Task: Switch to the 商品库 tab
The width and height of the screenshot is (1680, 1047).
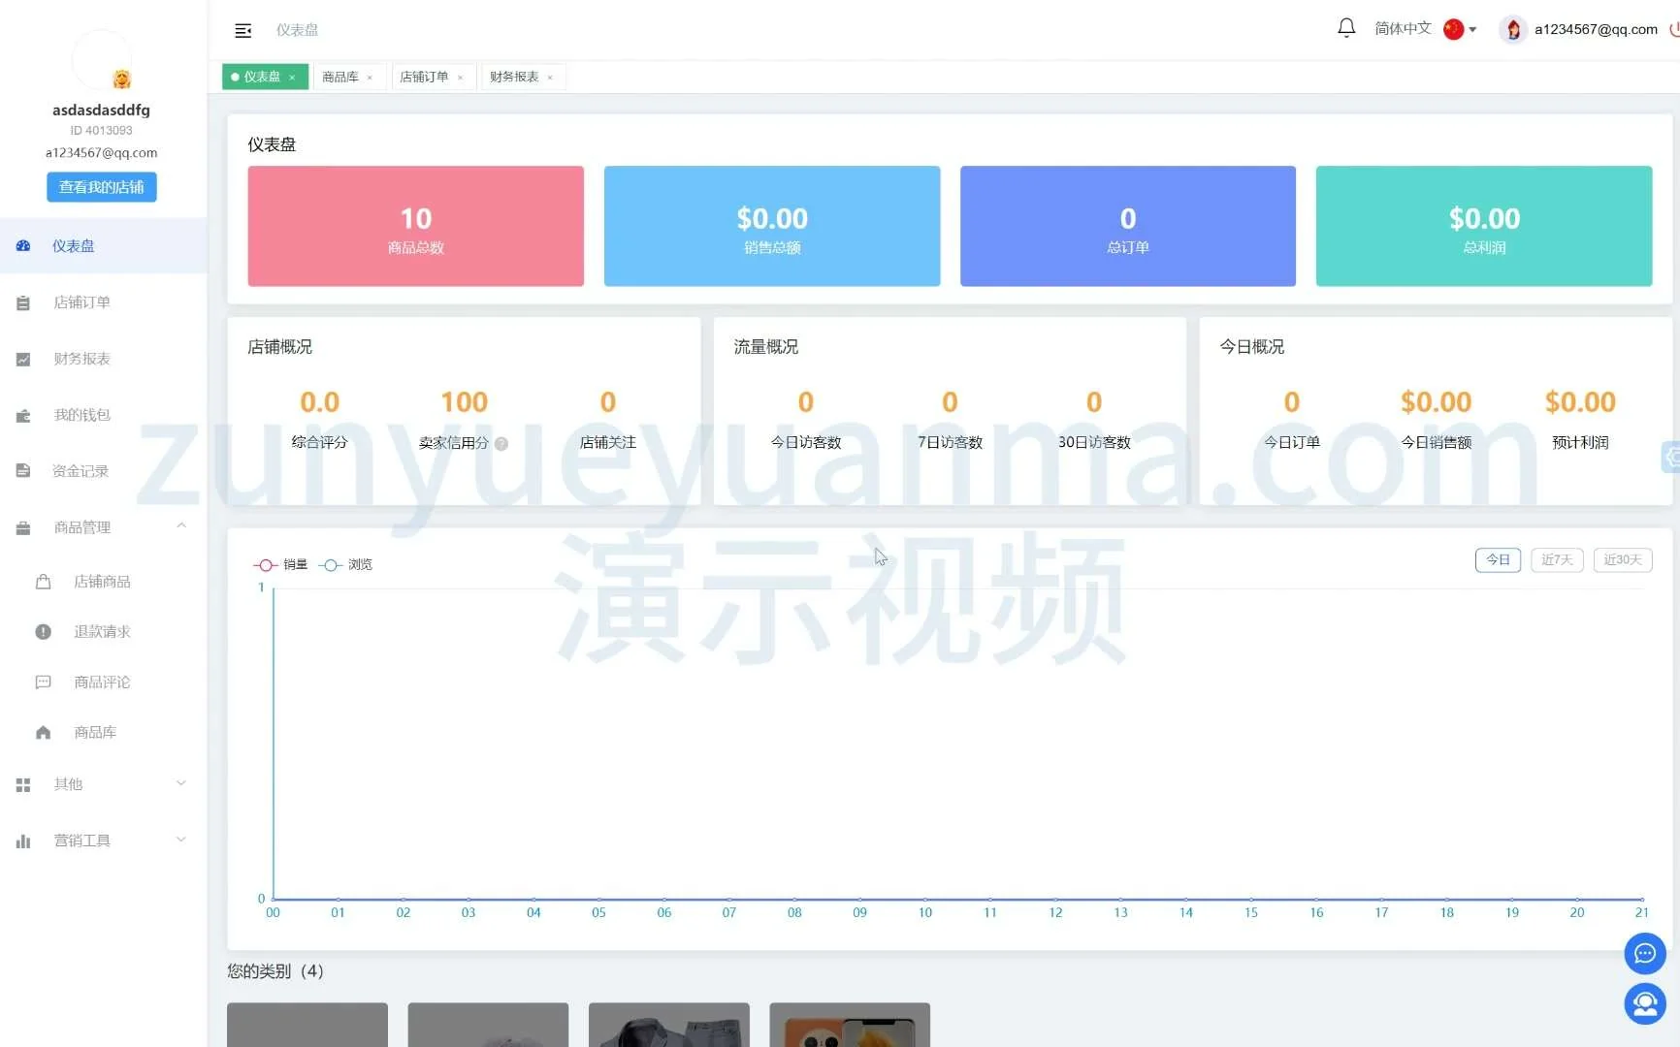Action: coord(340,78)
